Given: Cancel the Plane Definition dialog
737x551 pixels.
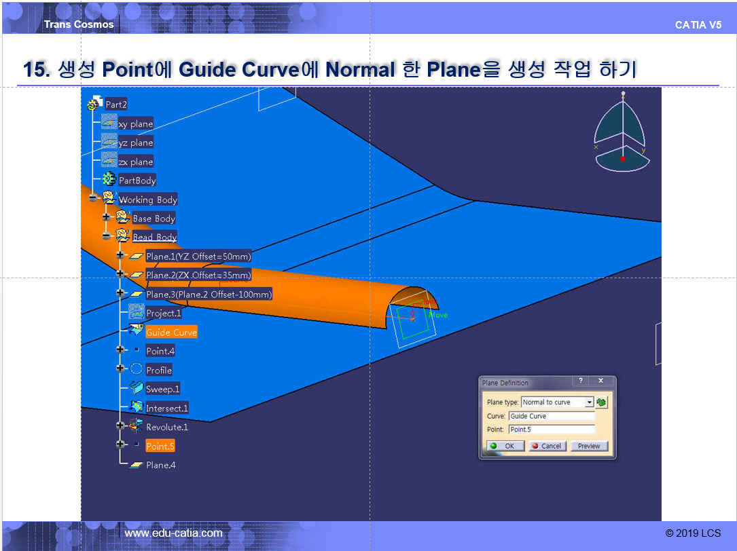Looking at the screenshot, I should [547, 446].
